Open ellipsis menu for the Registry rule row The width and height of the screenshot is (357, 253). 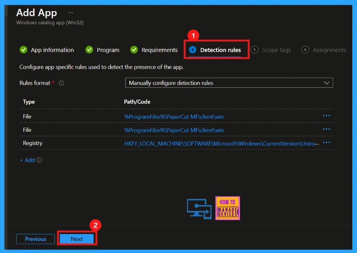tap(326, 143)
